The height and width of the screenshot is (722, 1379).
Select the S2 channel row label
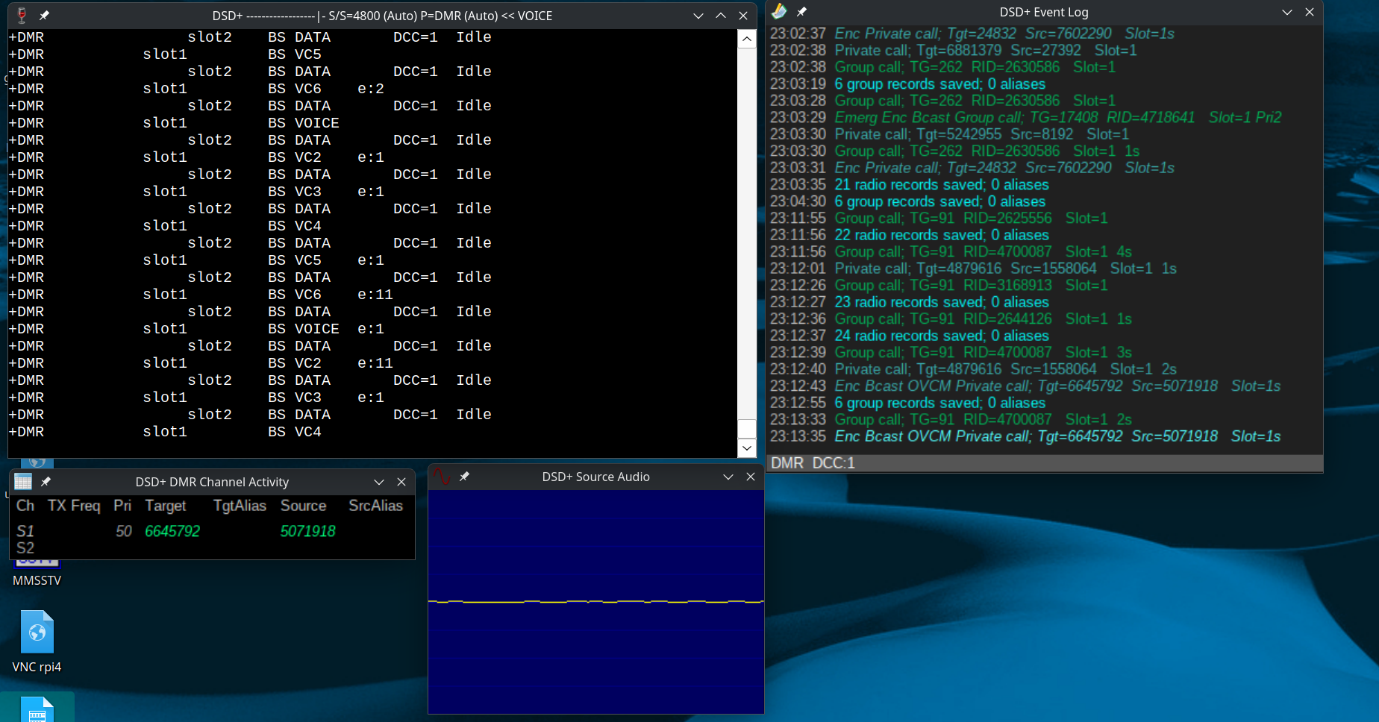(x=25, y=547)
